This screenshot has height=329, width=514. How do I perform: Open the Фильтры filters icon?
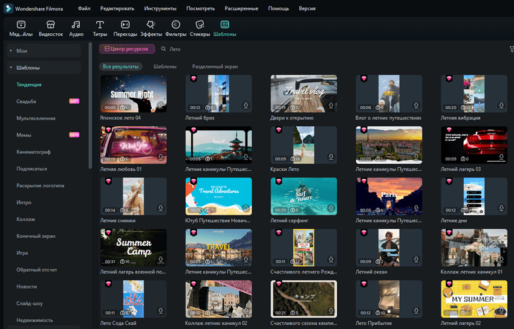[x=176, y=28]
